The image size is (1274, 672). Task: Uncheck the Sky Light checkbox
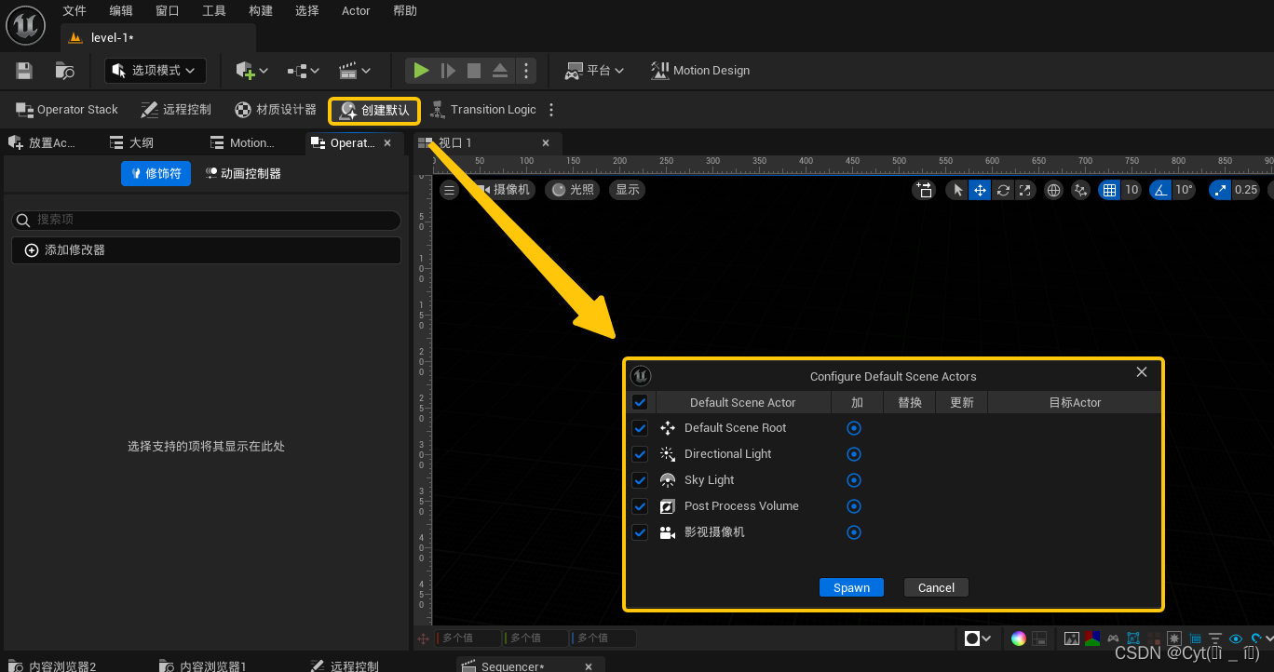(640, 480)
